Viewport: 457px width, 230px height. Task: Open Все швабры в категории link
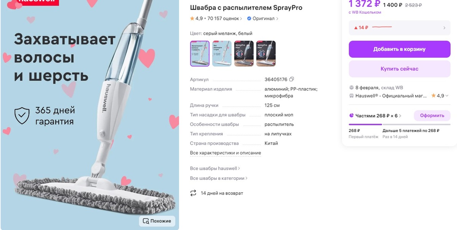[219, 178]
